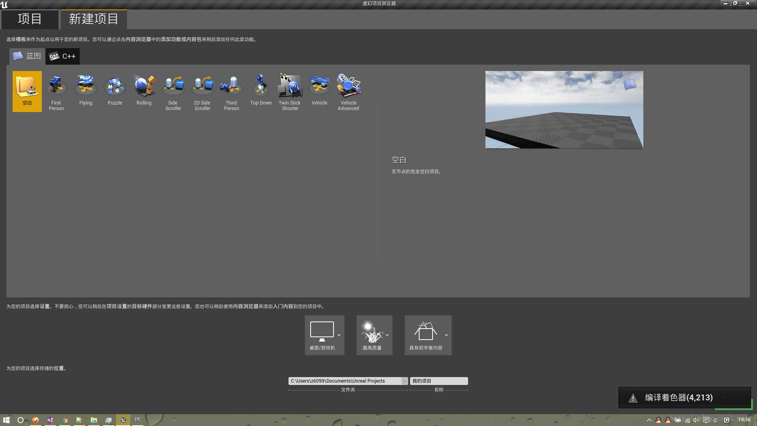This screenshot has width=757, height=426.
Task: Open File Explorer from the taskbar
Action: [94, 420]
